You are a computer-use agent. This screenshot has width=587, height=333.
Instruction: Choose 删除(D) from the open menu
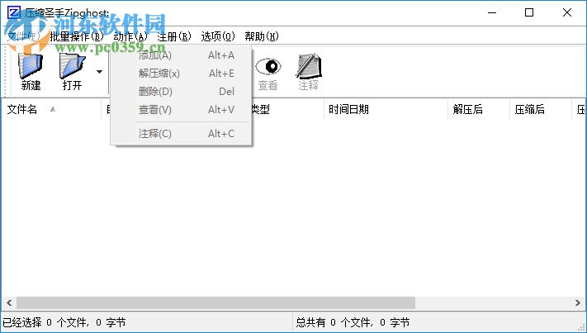181,92
